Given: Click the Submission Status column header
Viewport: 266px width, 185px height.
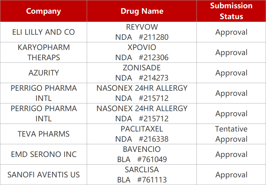Looking at the screenshot, I should point(231,11).
